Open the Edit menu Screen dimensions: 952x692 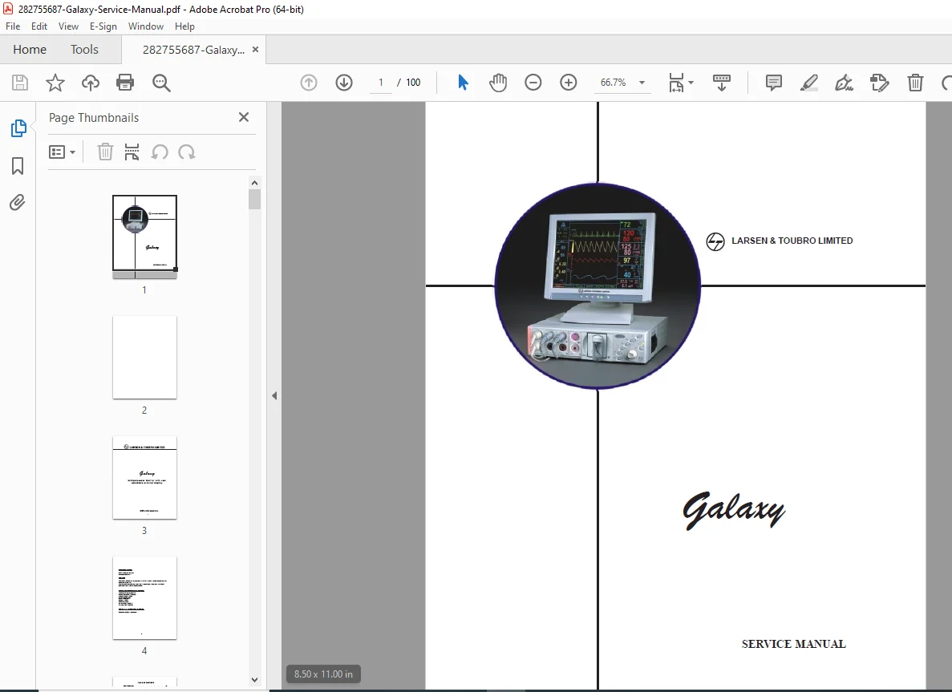click(x=38, y=26)
